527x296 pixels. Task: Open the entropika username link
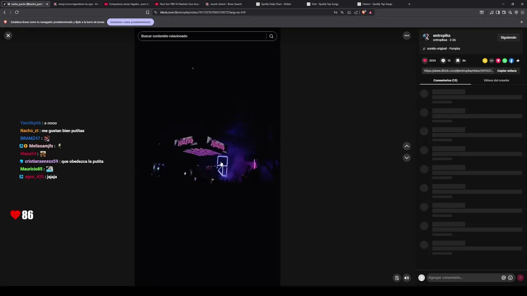[441, 35]
